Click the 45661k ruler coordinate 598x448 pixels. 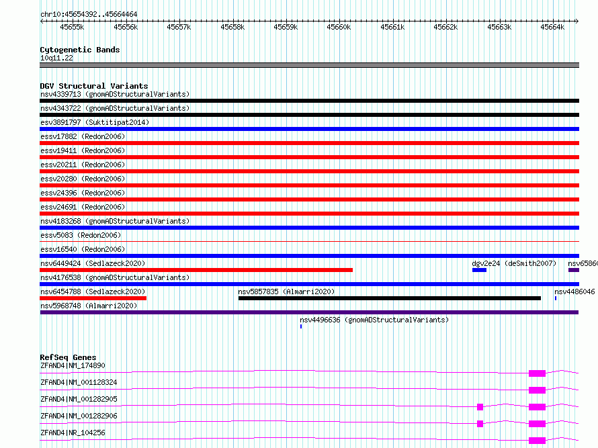(x=392, y=27)
